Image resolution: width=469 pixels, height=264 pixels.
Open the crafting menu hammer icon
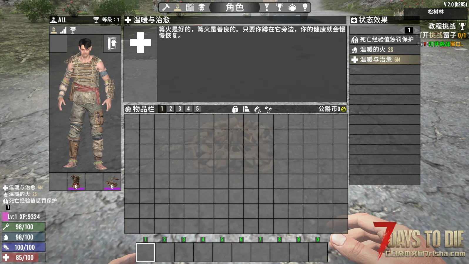pos(166,7)
